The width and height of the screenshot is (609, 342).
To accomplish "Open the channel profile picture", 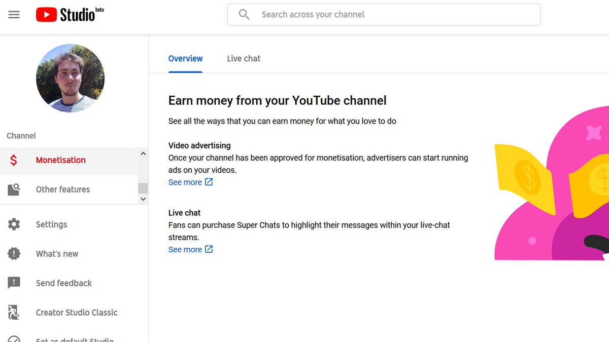I will [x=70, y=78].
